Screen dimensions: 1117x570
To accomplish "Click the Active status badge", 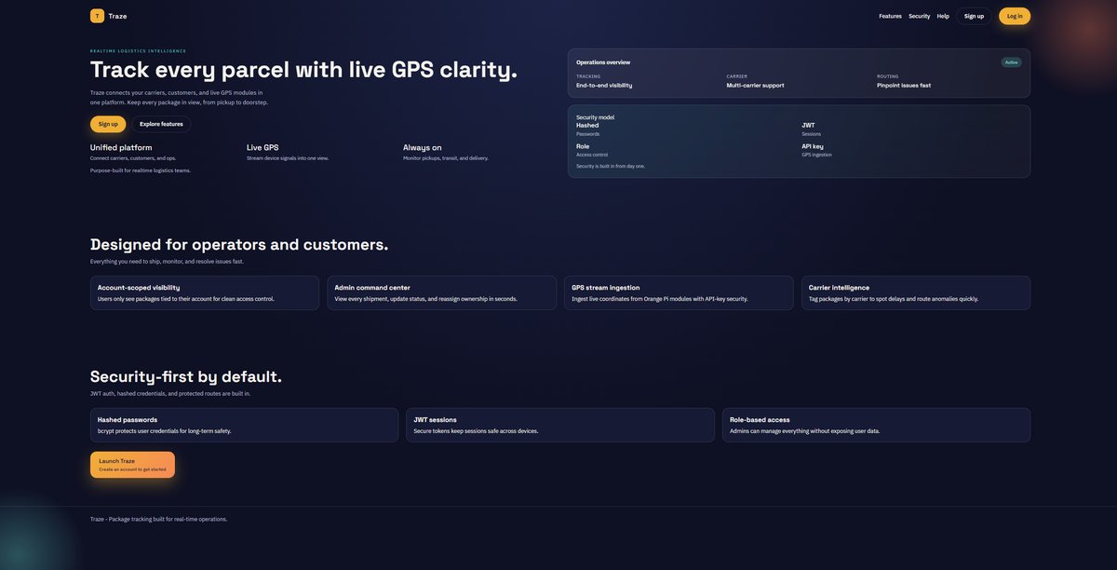I will pyautogui.click(x=1011, y=62).
